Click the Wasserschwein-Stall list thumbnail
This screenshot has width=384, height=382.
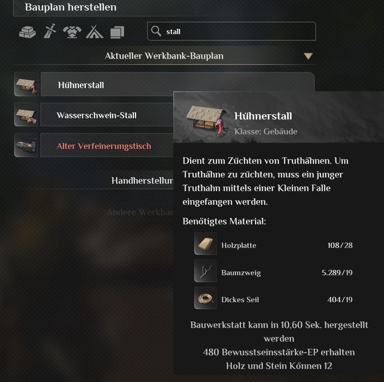tap(26, 115)
